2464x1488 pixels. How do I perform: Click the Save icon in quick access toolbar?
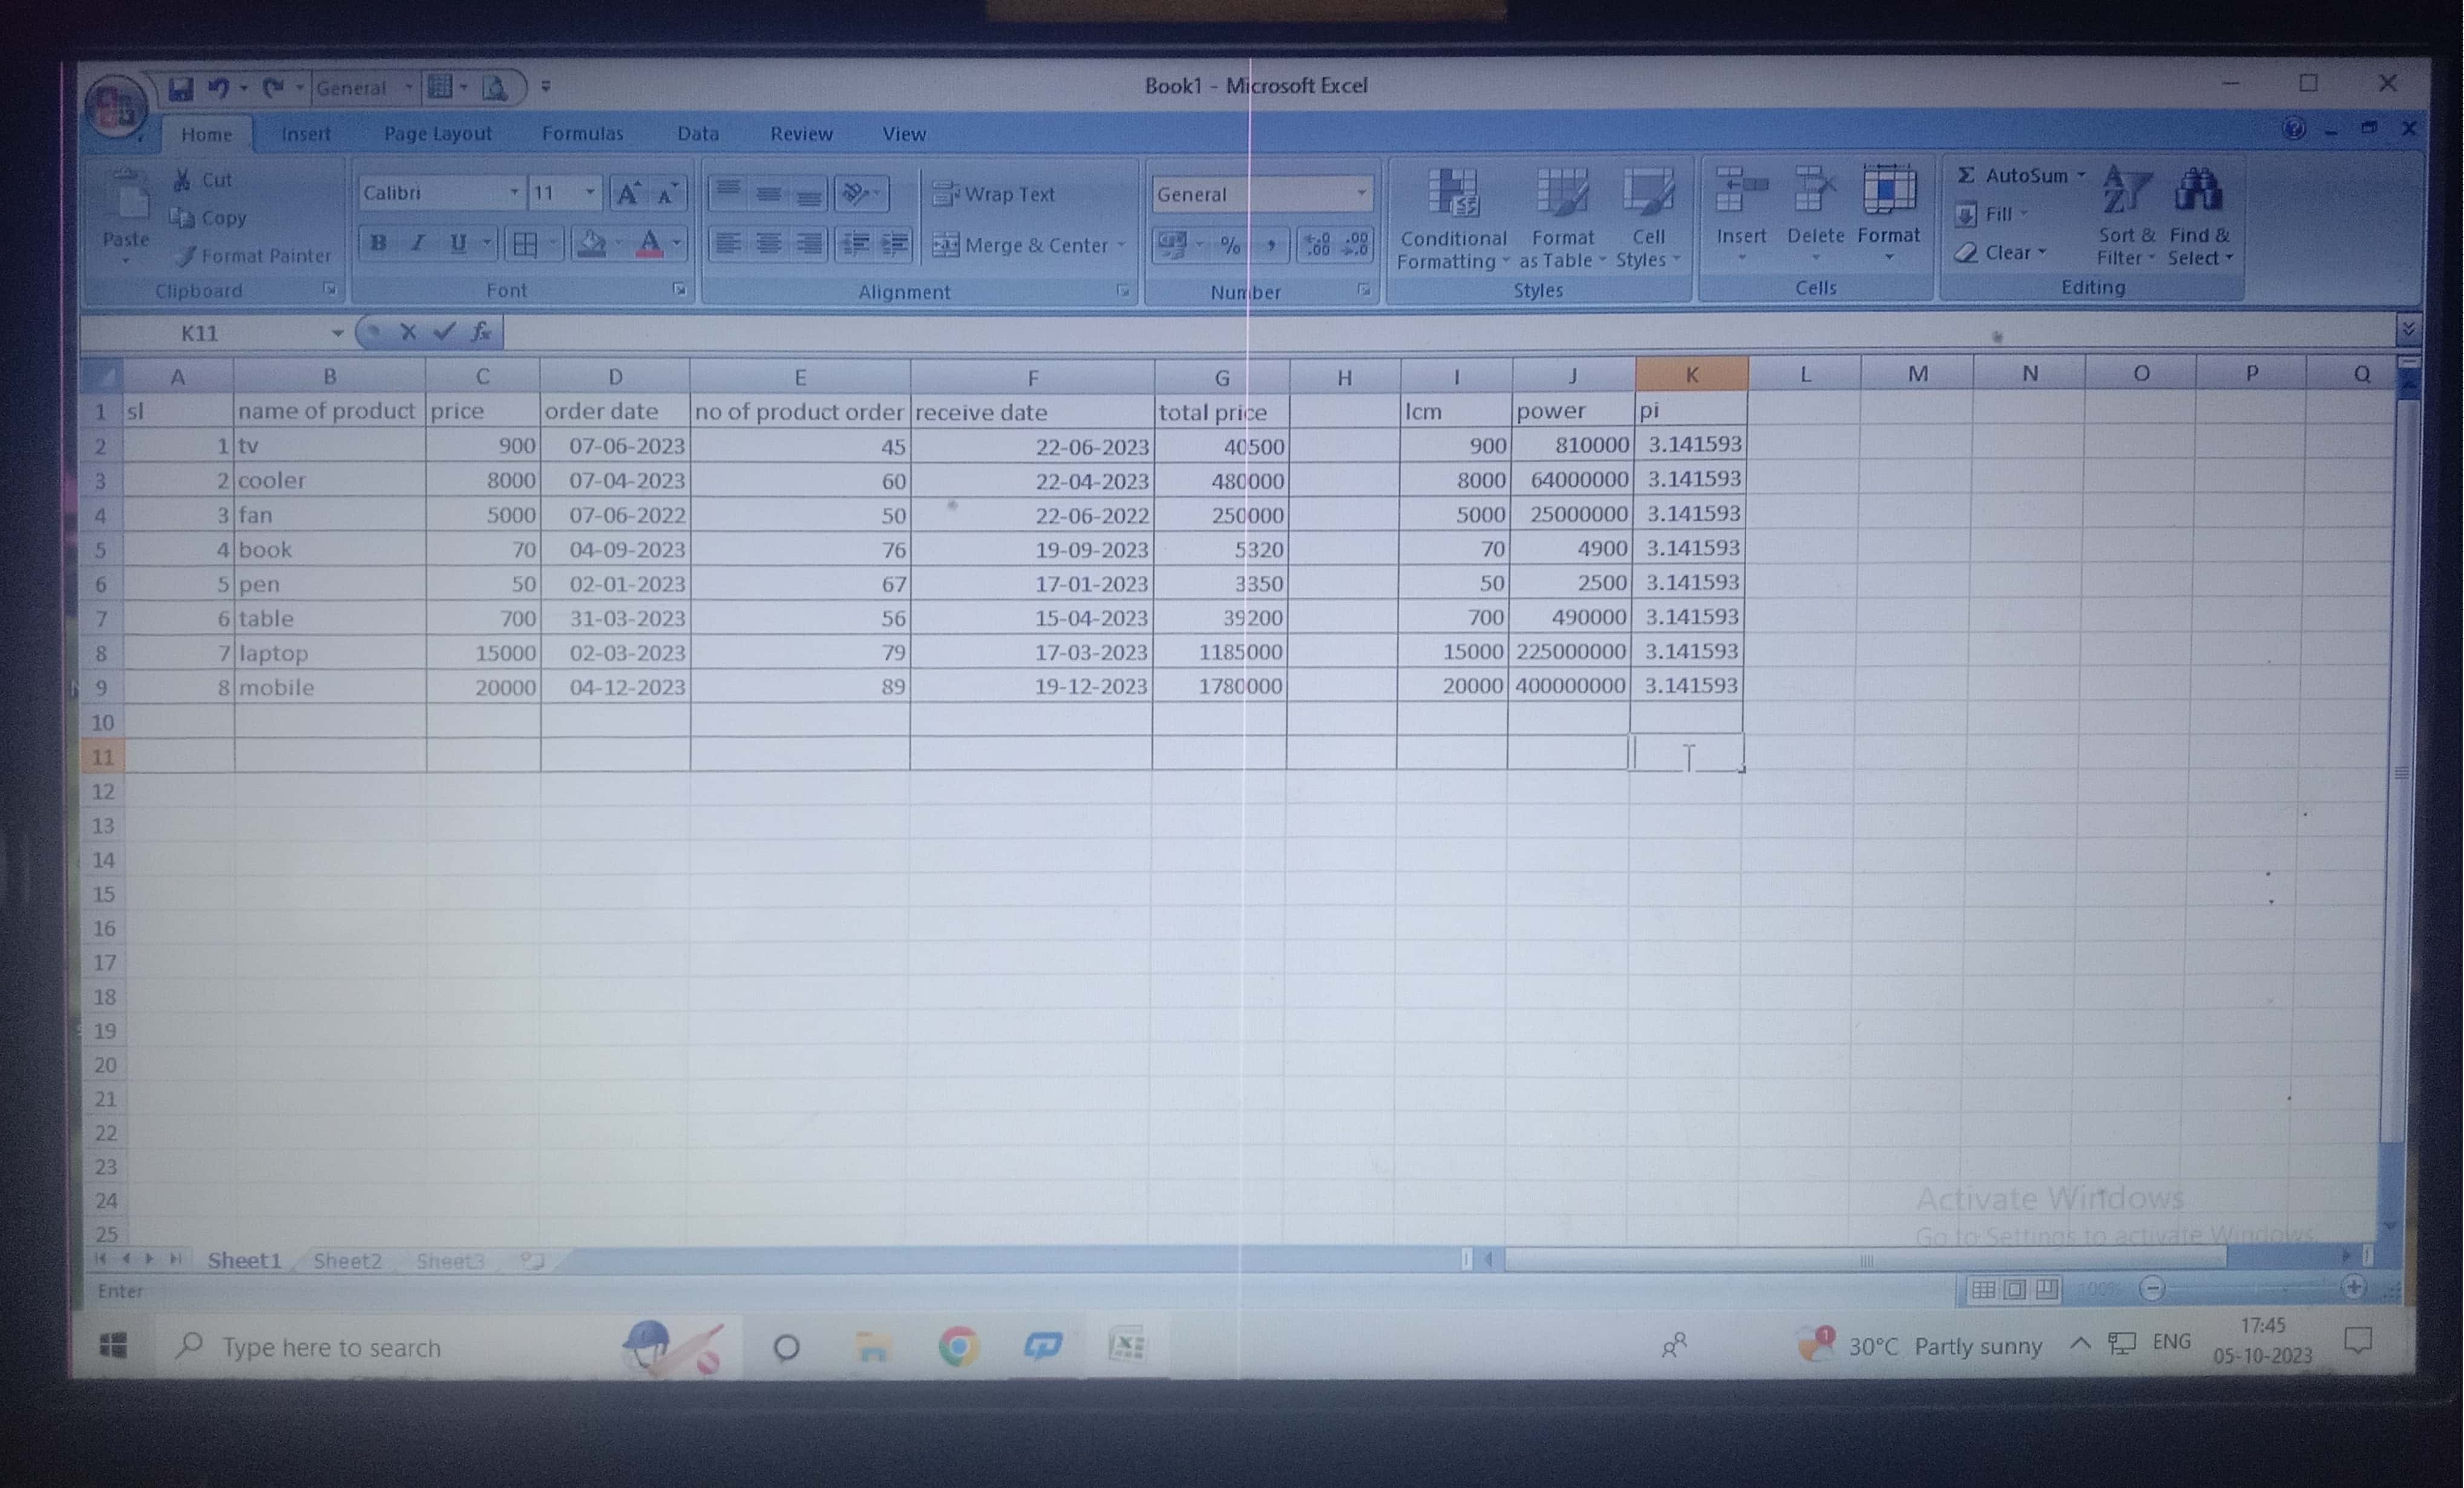tap(180, 89)
